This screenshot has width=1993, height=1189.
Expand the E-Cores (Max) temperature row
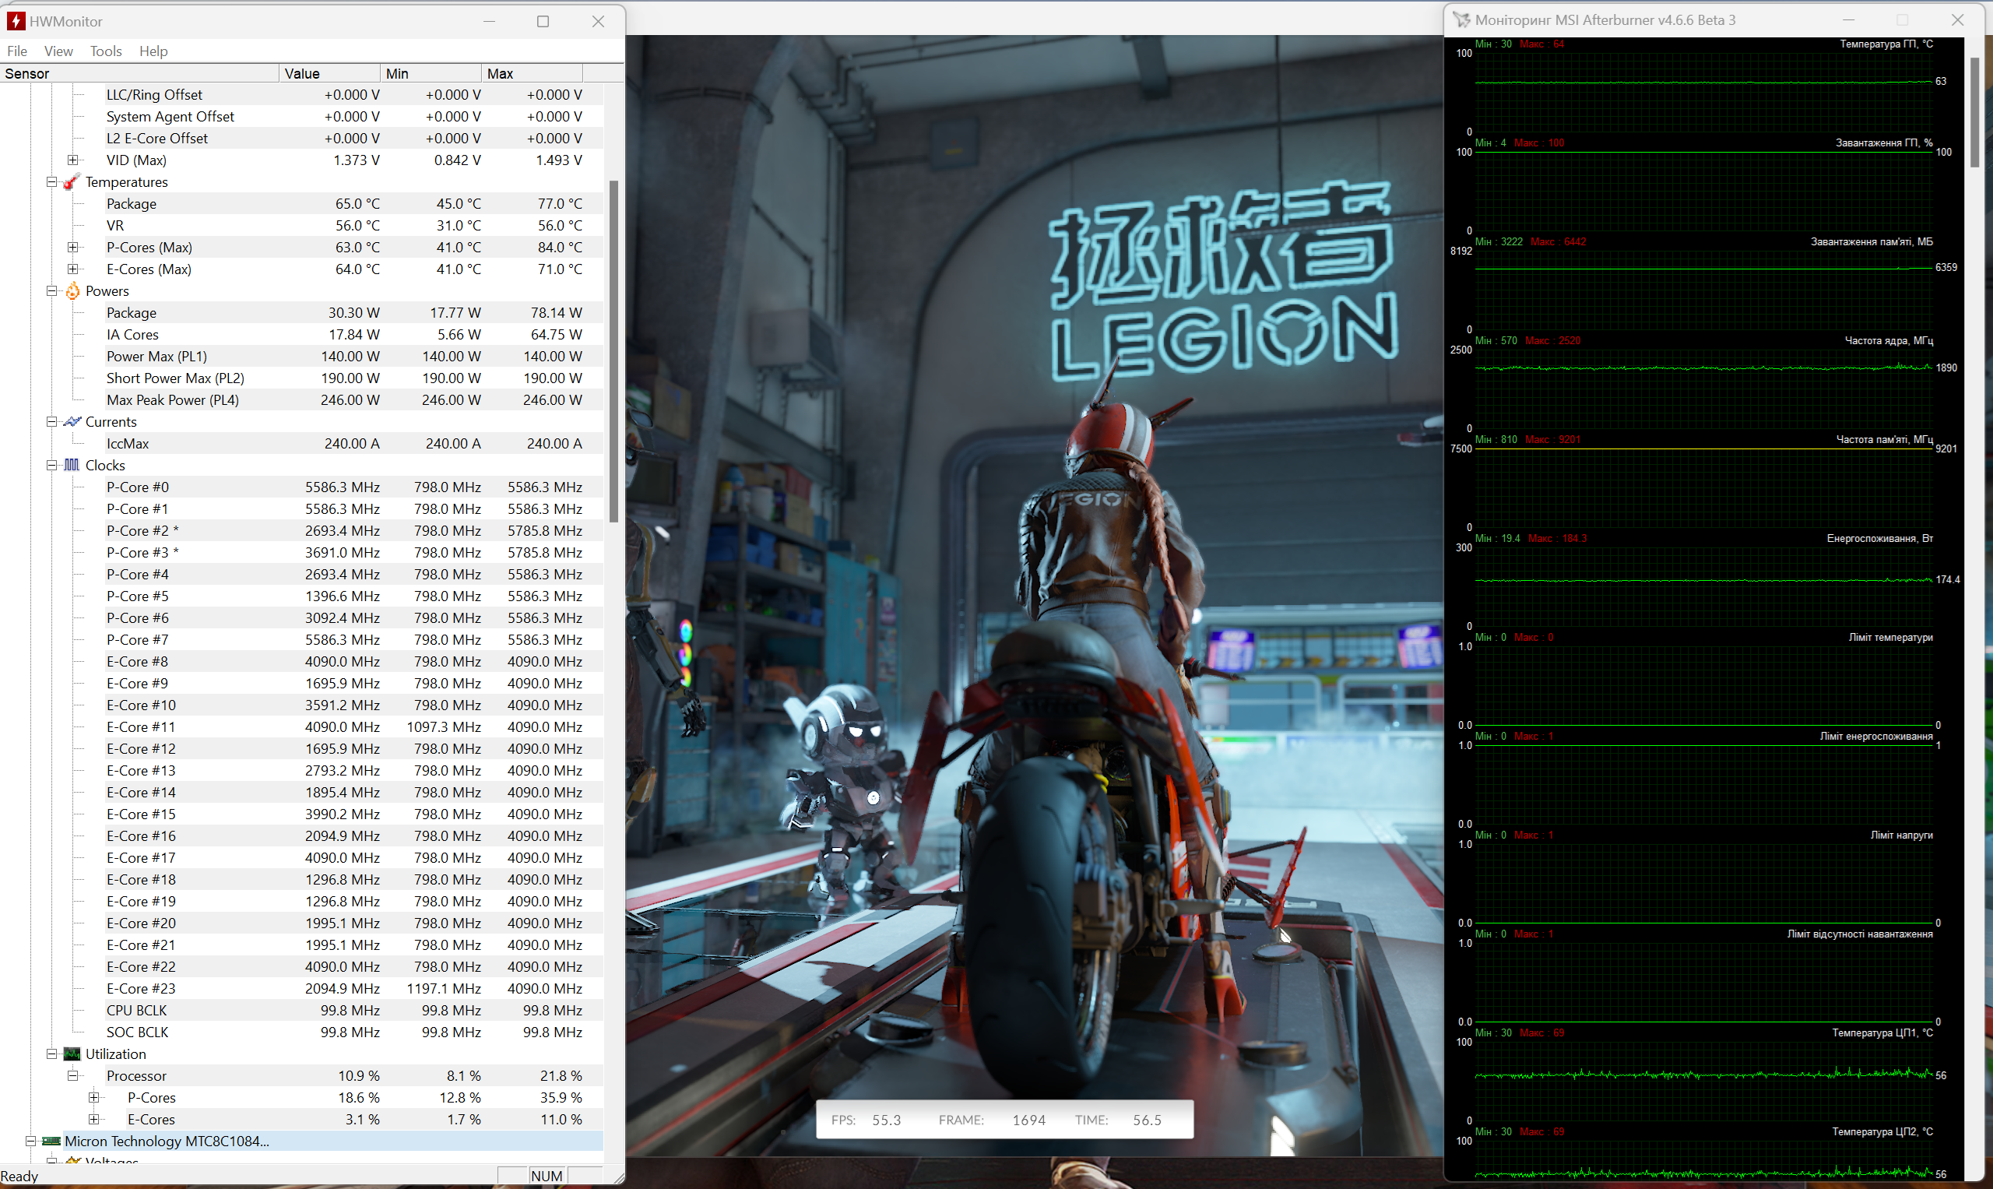(73, 269)
